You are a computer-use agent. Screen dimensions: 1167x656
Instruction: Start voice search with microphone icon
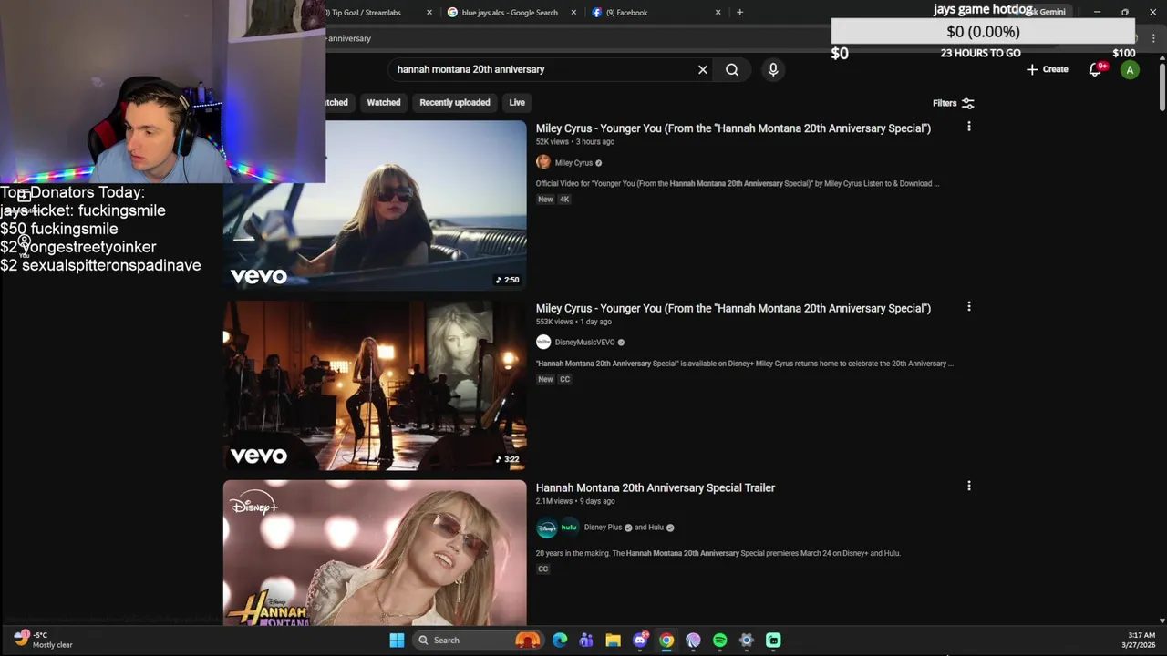click(x=773, y=69)
